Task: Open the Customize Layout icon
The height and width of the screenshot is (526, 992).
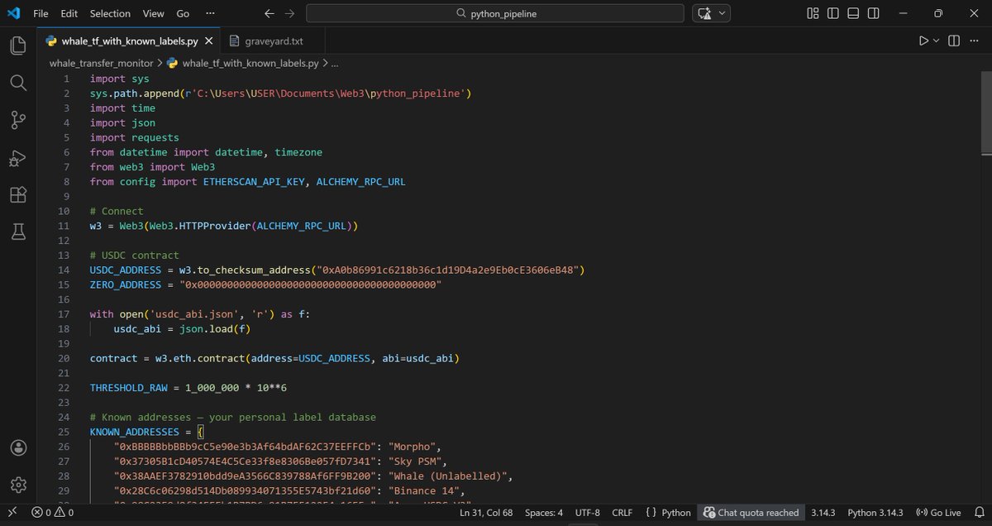Action: click(813, 13)
